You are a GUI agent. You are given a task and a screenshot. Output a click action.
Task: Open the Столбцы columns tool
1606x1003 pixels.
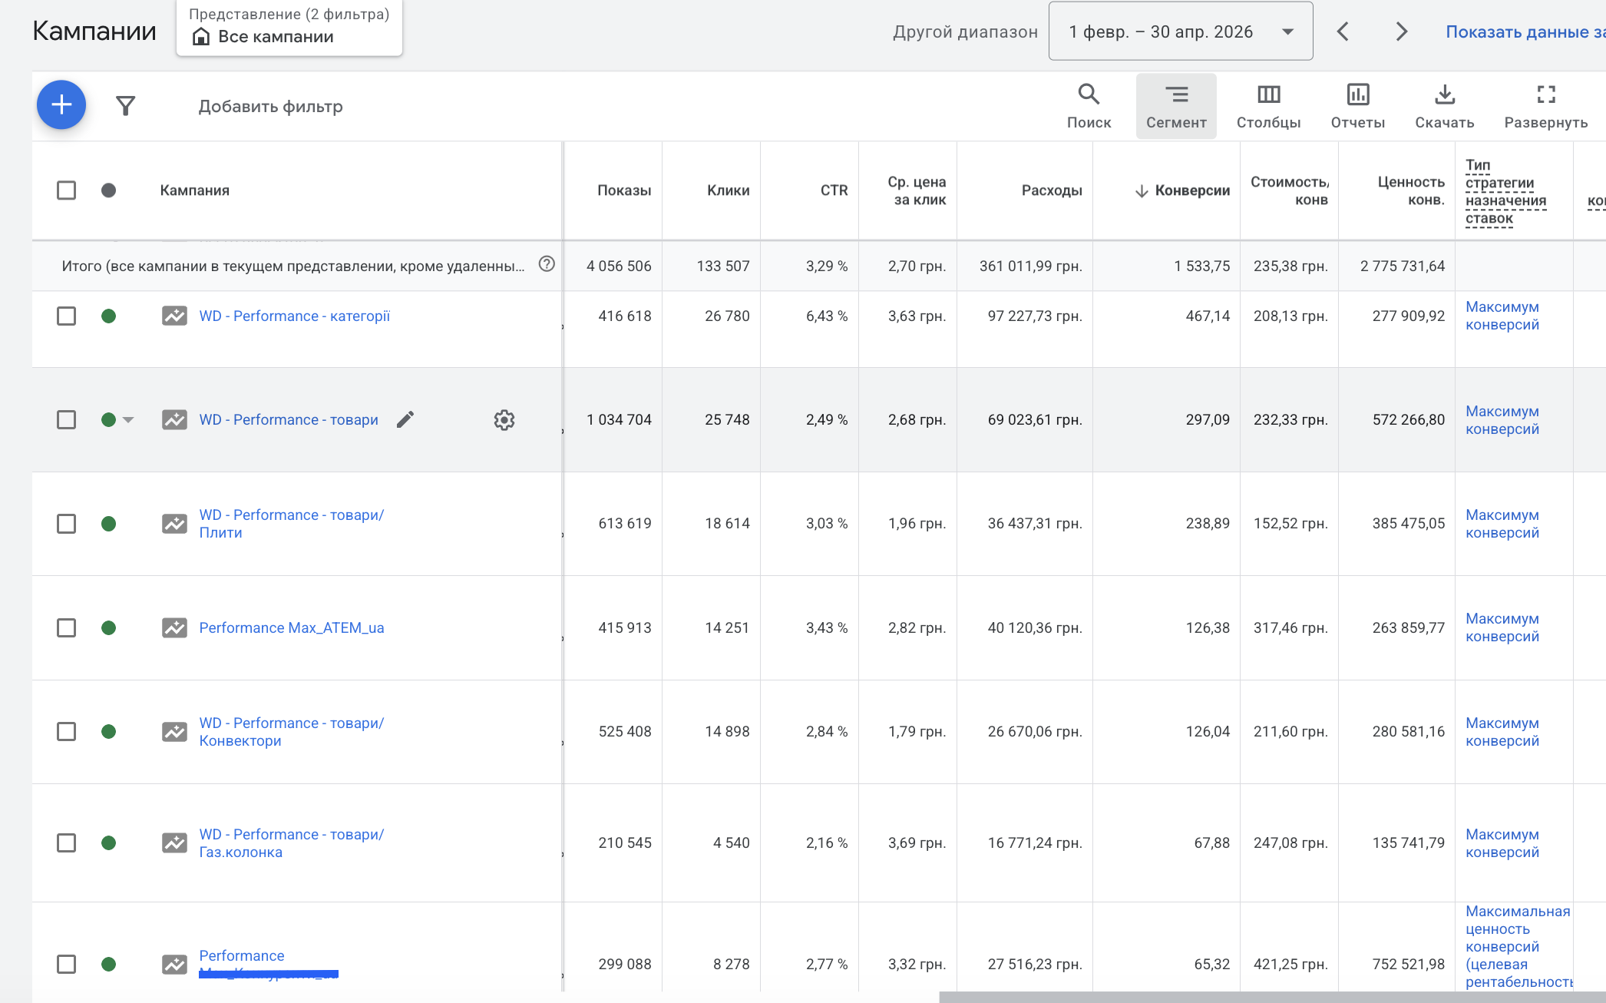click(x=1268, y=106)
